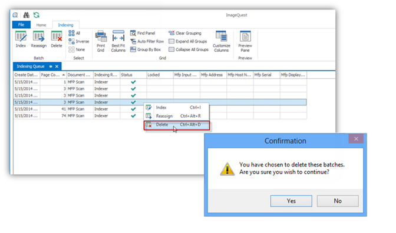
Task: Toggle the Group By Box
Action: tap(146, 49)
